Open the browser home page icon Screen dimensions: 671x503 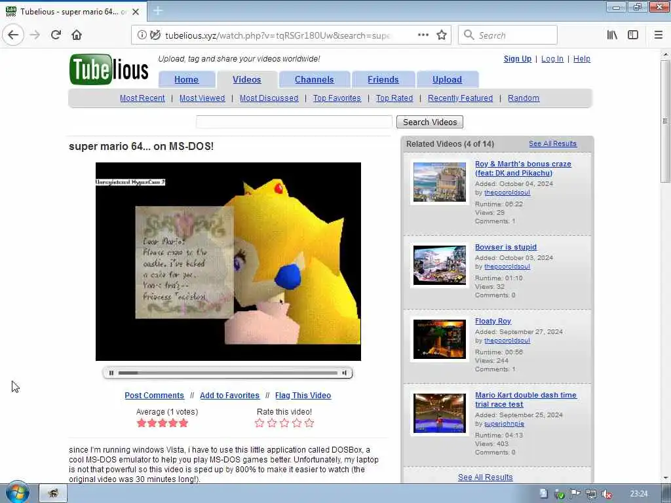click(x=77, y=35)
